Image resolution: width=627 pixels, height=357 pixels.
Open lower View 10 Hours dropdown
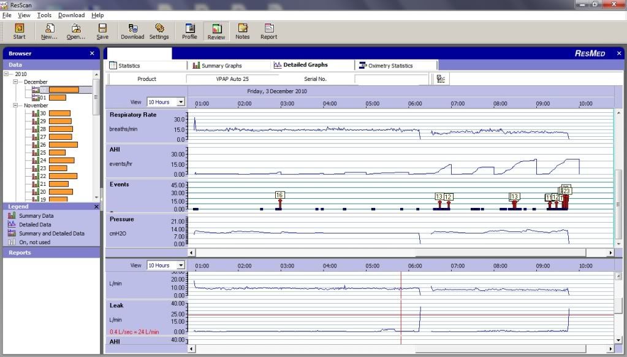pyautogui.click(x=181, y=266)
